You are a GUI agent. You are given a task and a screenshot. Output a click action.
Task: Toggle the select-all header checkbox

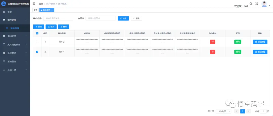[x=37, y=33]
